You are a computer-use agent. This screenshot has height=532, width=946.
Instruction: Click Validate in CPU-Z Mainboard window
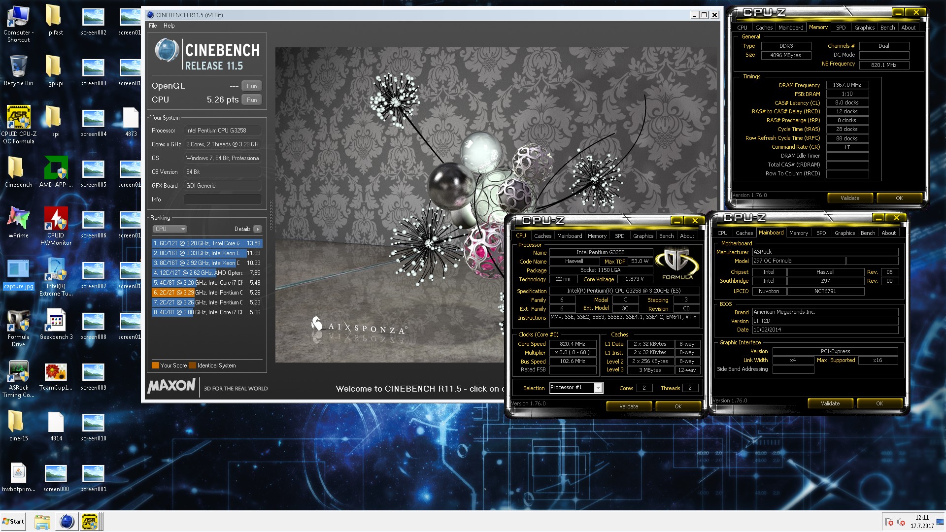click(830, 403)
